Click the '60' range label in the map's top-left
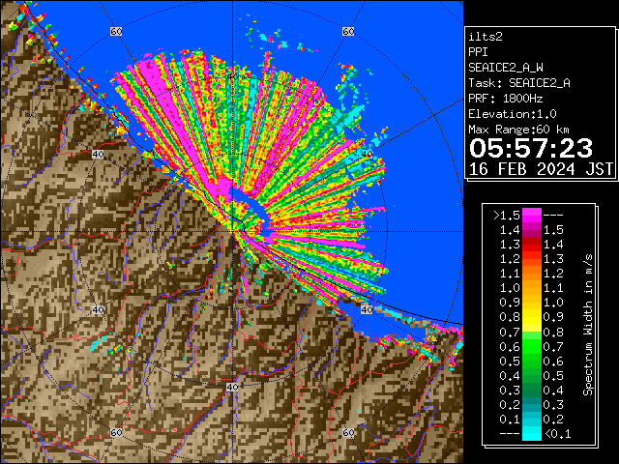 [116, 31]
